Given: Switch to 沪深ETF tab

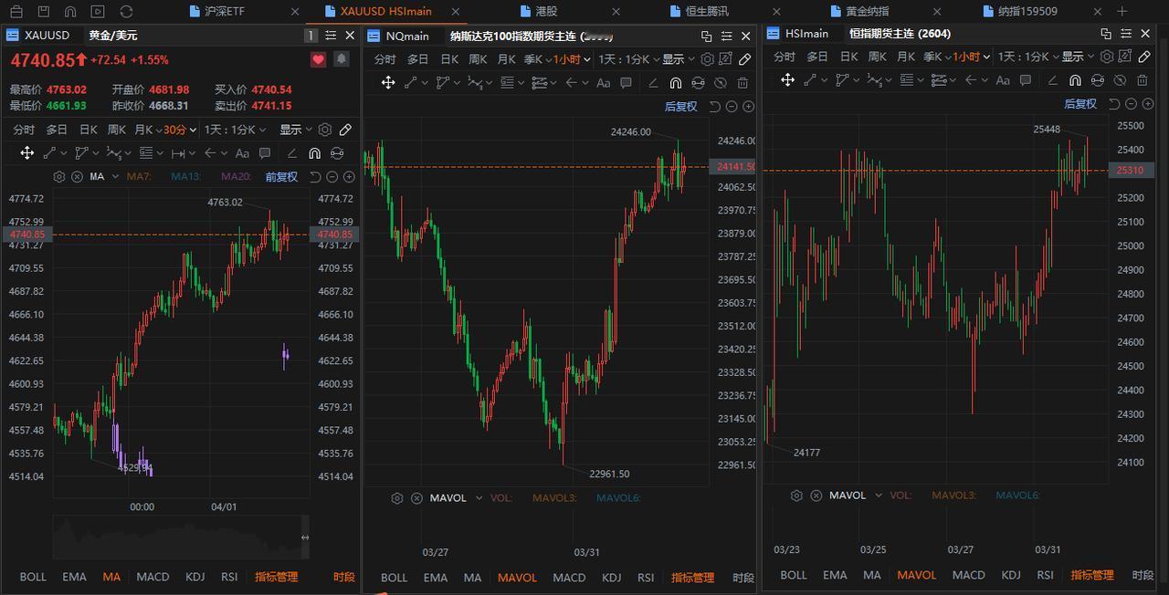Looking at the screenshot, I should tap(225, 11).
